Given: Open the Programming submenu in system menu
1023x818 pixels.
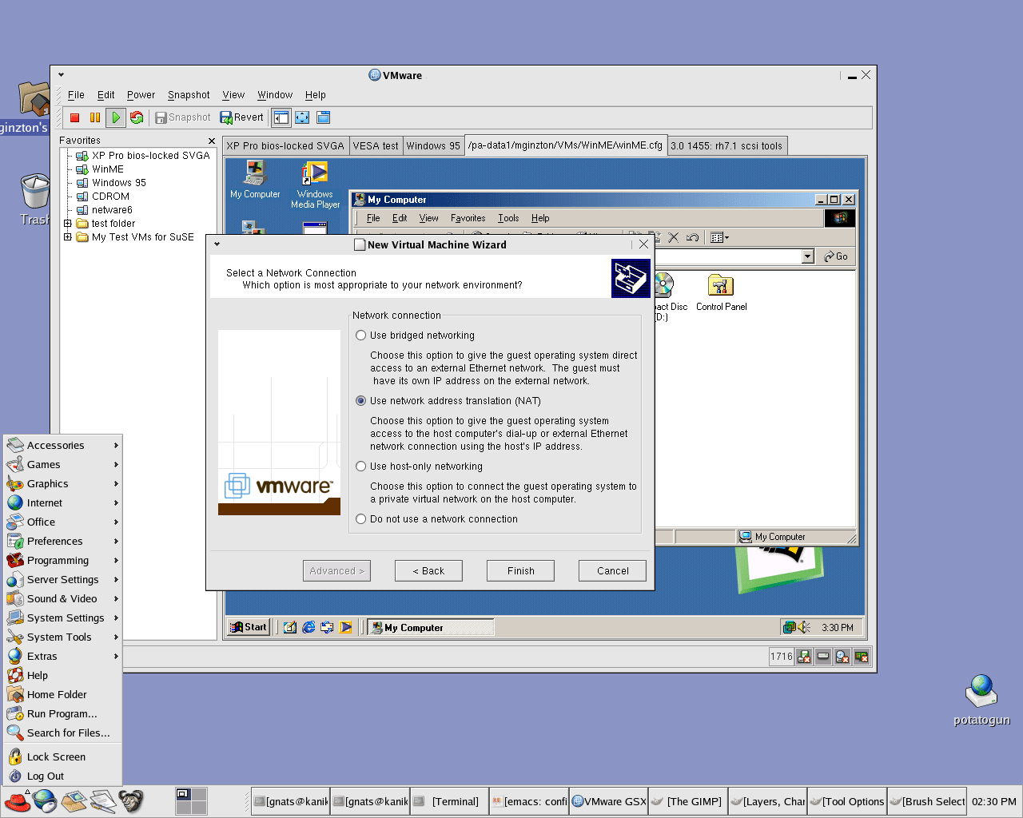Looking at the screenshot, I should coord(58,561).
